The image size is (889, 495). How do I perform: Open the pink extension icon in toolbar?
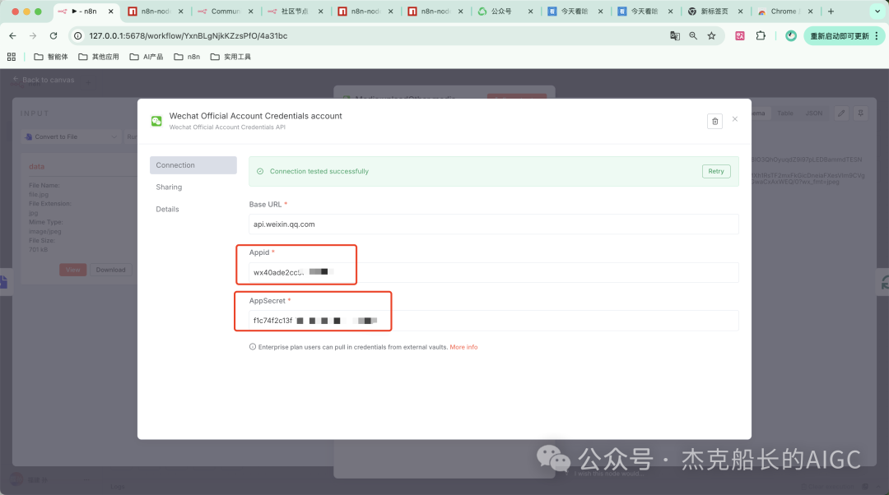tap(740, 35)
